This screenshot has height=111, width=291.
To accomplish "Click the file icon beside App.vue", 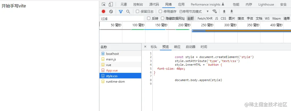I will (x=103, y=70).
